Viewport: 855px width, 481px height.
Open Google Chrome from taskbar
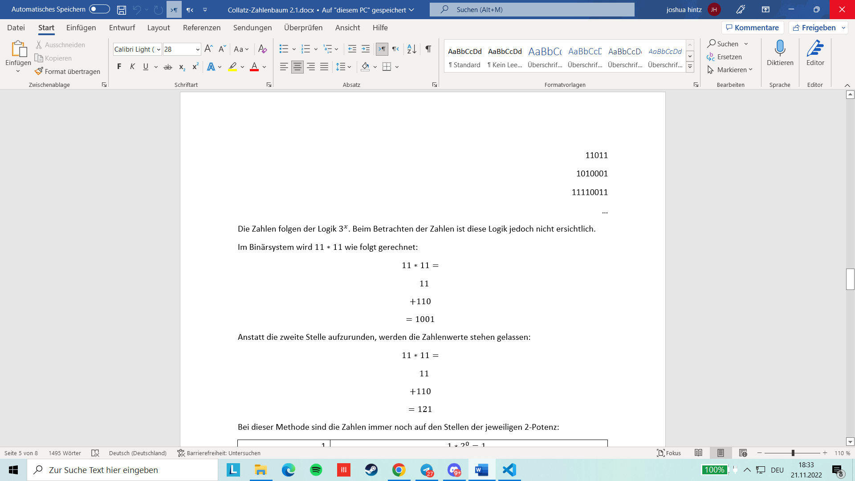399,470
